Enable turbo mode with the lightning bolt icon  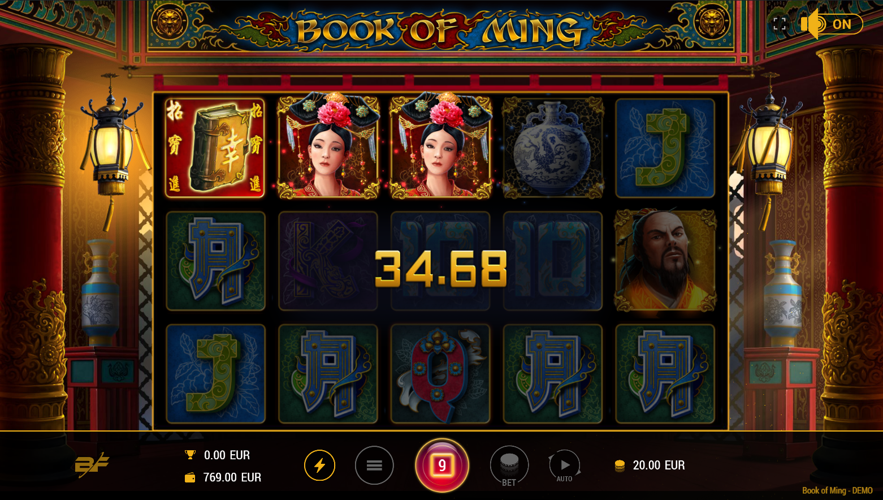tap(319, 465)
